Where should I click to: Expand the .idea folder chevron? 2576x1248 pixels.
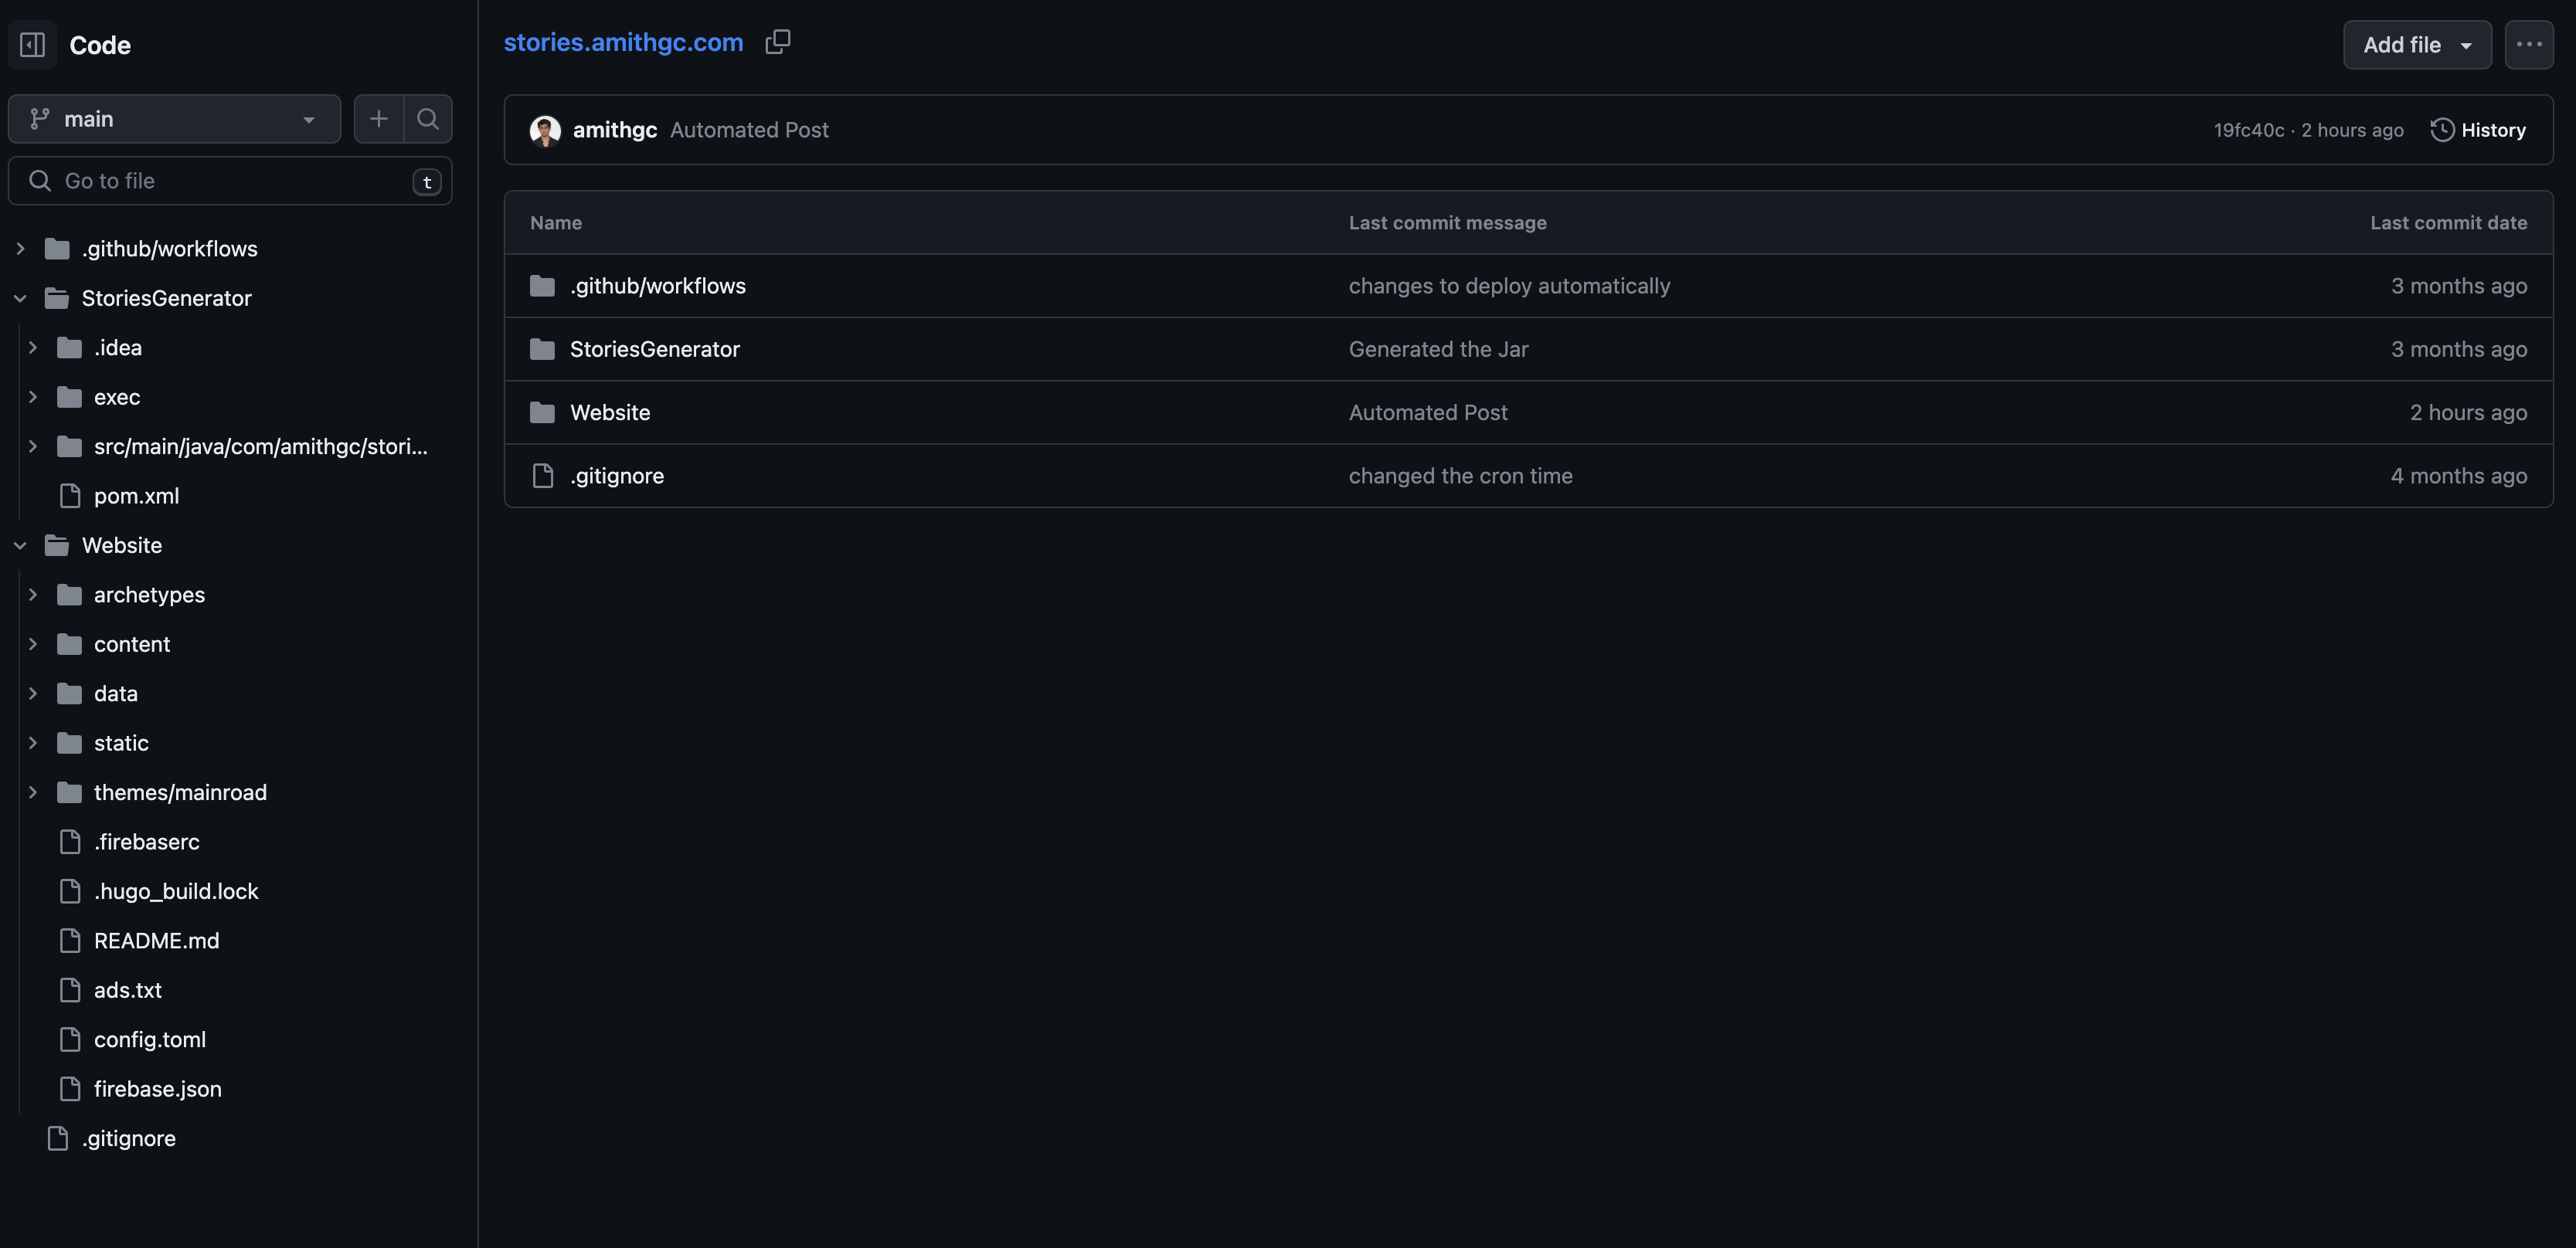[x=33, y=348]
